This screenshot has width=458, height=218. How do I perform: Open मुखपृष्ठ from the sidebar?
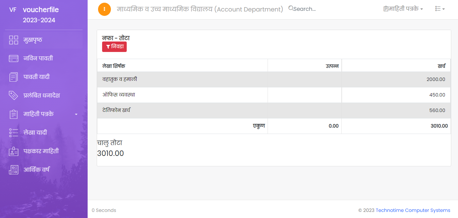point(33,40)
